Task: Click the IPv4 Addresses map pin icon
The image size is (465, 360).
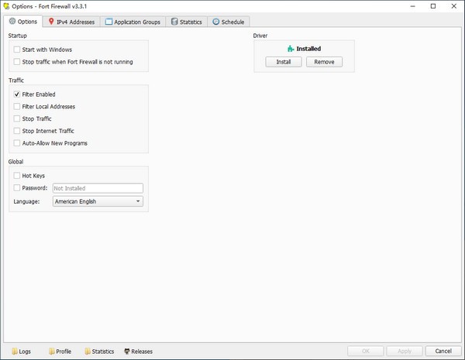Action: (x=51, y=22)
